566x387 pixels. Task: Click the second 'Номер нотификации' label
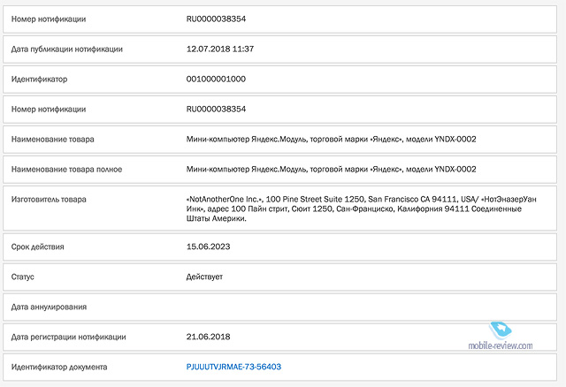coord(49,110)
